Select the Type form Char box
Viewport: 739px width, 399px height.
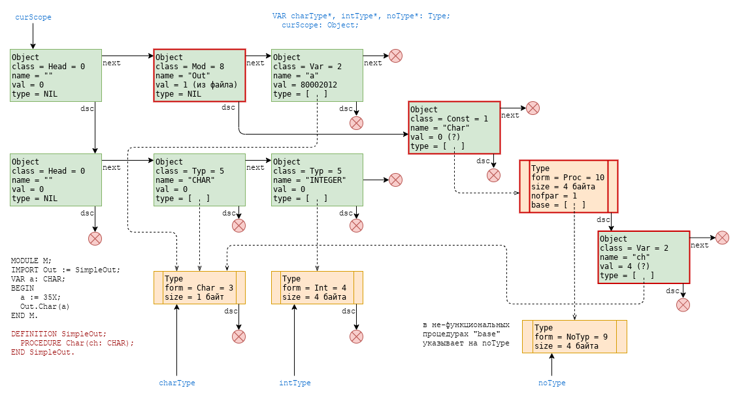point(199,287)
